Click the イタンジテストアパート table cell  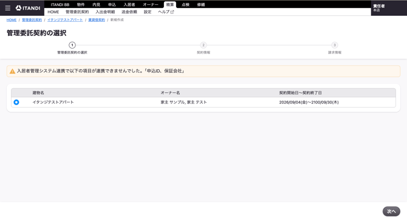tap(53, 102)
